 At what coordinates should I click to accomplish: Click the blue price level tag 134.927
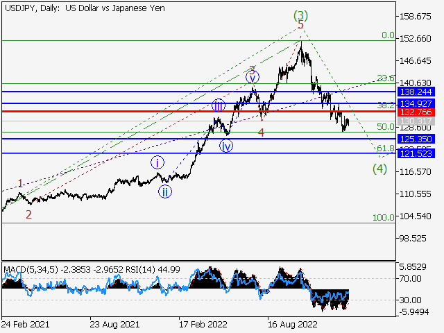pos(416,103)
